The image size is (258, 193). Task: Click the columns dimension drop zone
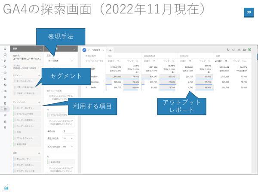[x=61, y=169]
